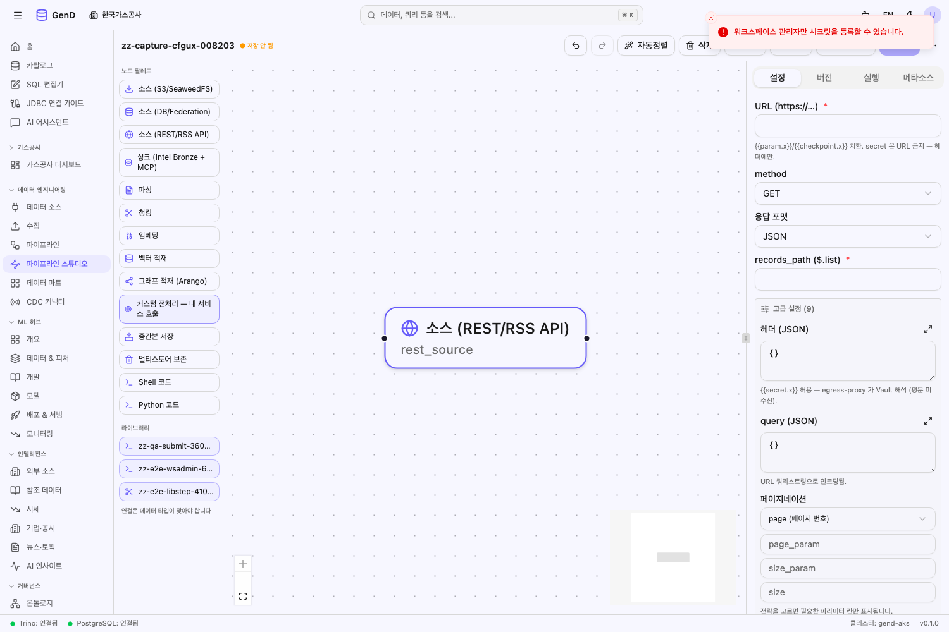Open 외부 소스 page
This screenshot has height=632, width=949.
57,471
